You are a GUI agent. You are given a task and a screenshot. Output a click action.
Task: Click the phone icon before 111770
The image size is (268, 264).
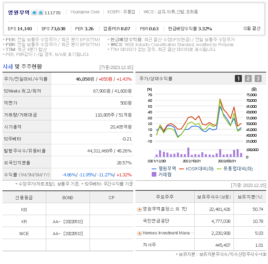point(41,12)
